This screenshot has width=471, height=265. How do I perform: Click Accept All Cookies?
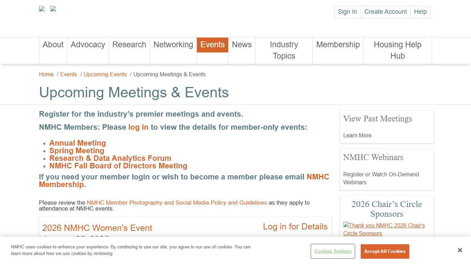click(385, 251)
